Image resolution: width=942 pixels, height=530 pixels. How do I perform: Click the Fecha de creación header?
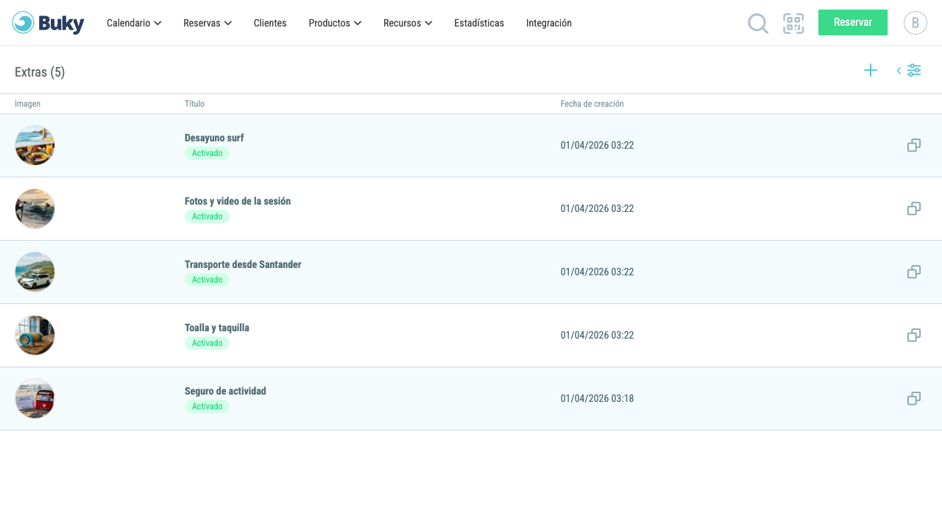point(592,104)
